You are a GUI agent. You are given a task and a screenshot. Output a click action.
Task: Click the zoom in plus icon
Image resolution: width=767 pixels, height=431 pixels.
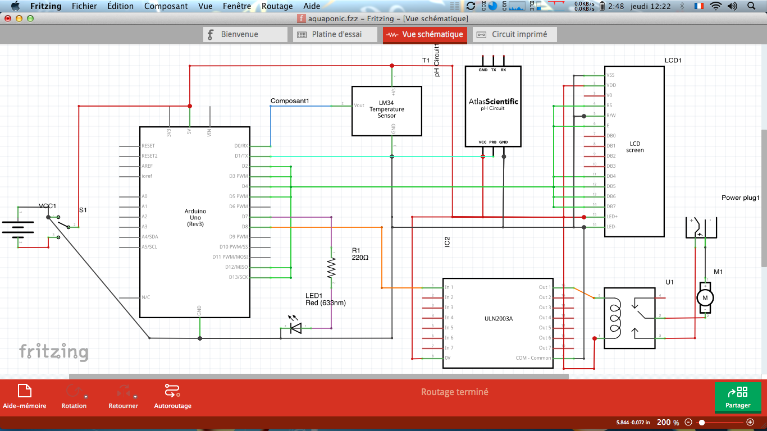click(750, 422)
